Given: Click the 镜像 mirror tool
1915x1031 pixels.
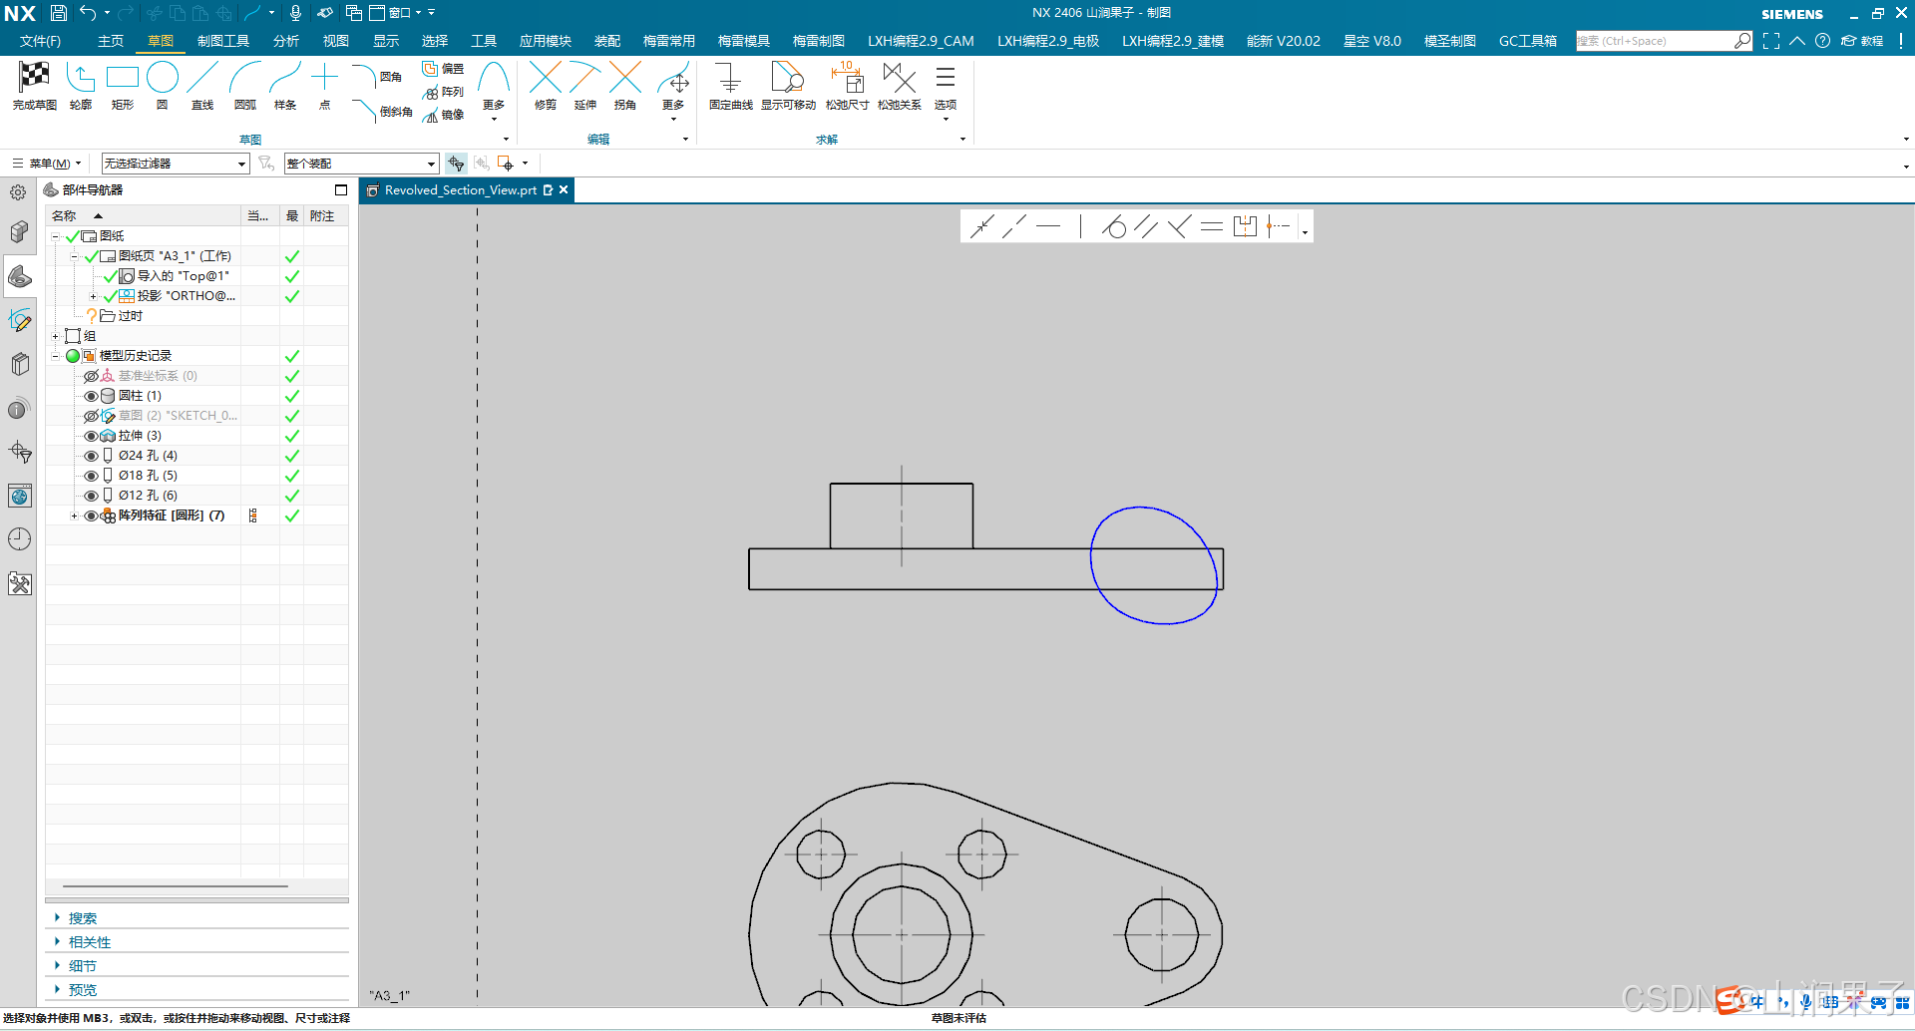Looking at the screenshot, I should tap(443, 115).
